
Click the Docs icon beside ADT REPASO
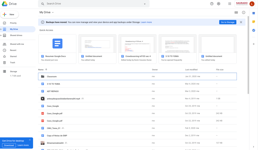[x=43, y=91]
